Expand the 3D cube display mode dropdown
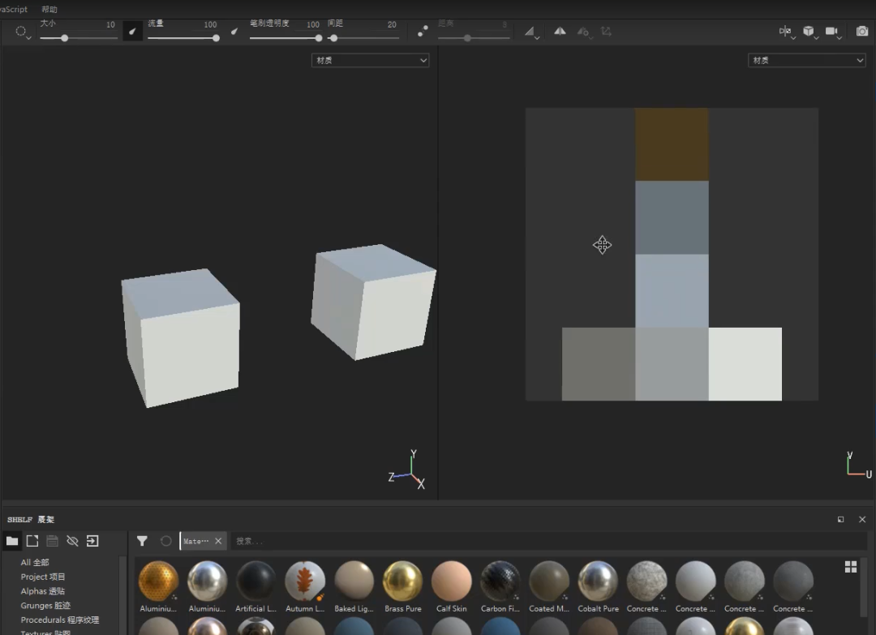Image resolution: width=876 pixels, height=635 pixels. [x=809, y=32]
